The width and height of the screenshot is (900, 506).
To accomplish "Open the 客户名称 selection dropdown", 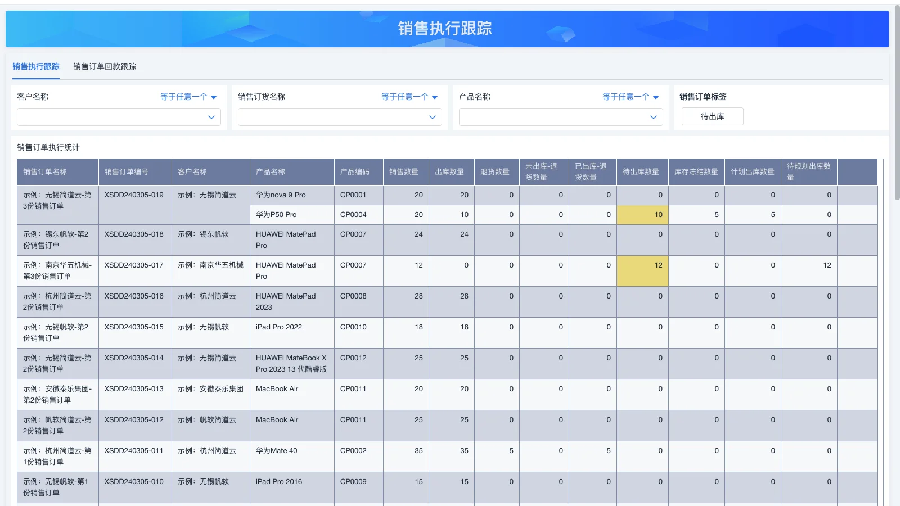I will pyautogui.click(x=118, y=117).
